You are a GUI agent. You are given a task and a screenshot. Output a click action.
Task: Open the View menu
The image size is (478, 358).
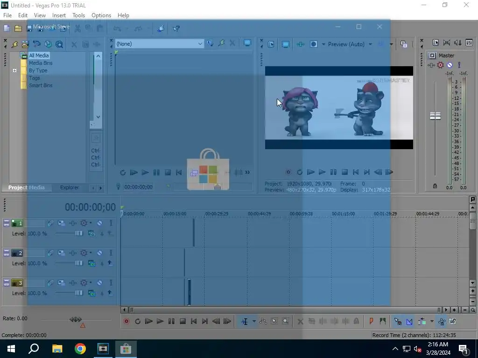40,15
